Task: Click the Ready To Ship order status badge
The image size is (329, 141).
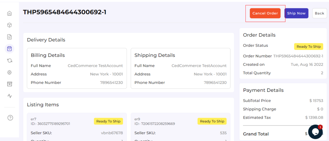Action: tap(308, 47)
